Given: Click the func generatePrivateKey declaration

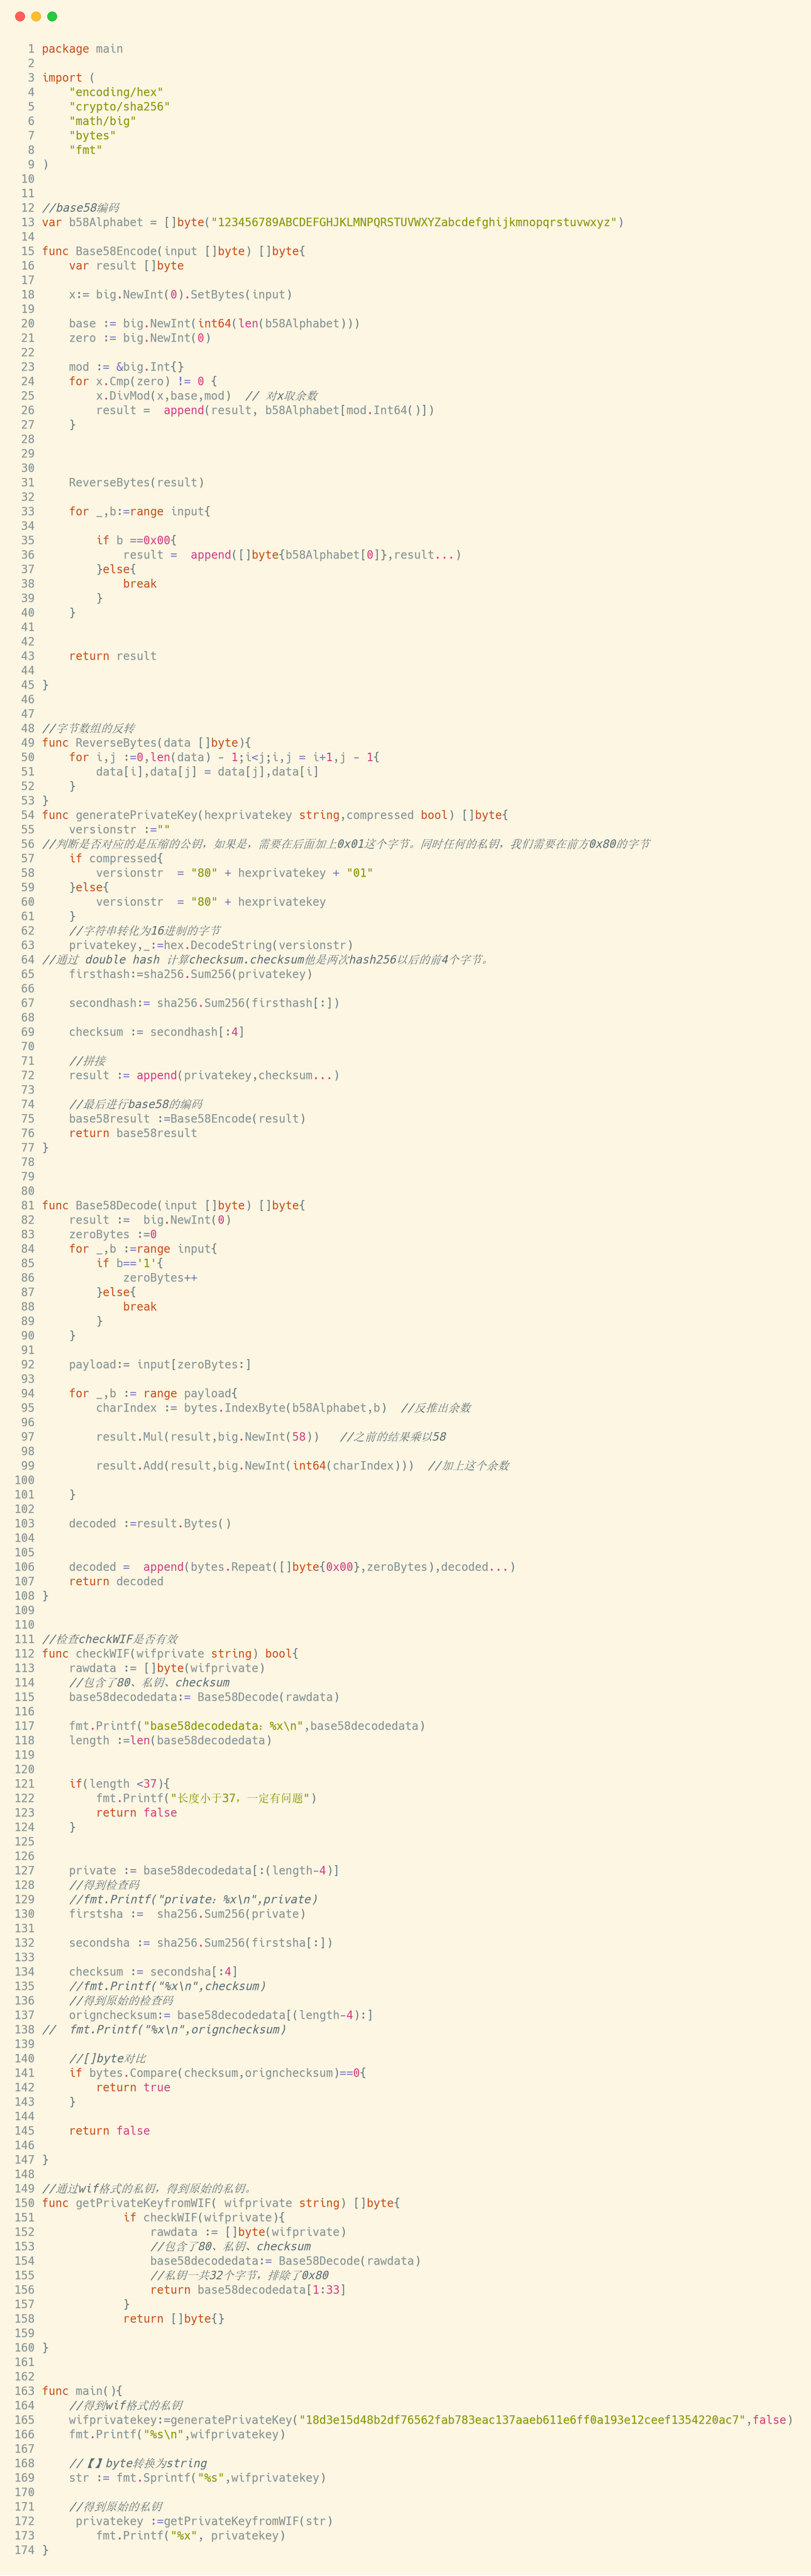Looking at the screenshot, I should pyautogui.click(x=275, y=815).
